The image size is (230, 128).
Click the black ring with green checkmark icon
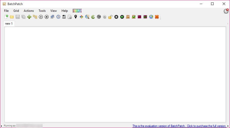(x=122, y=17)
